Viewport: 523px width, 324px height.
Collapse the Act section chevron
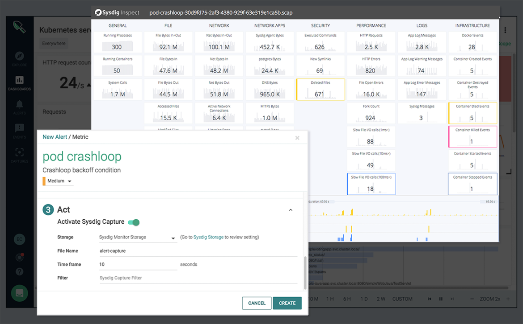[x=291, y=210]
